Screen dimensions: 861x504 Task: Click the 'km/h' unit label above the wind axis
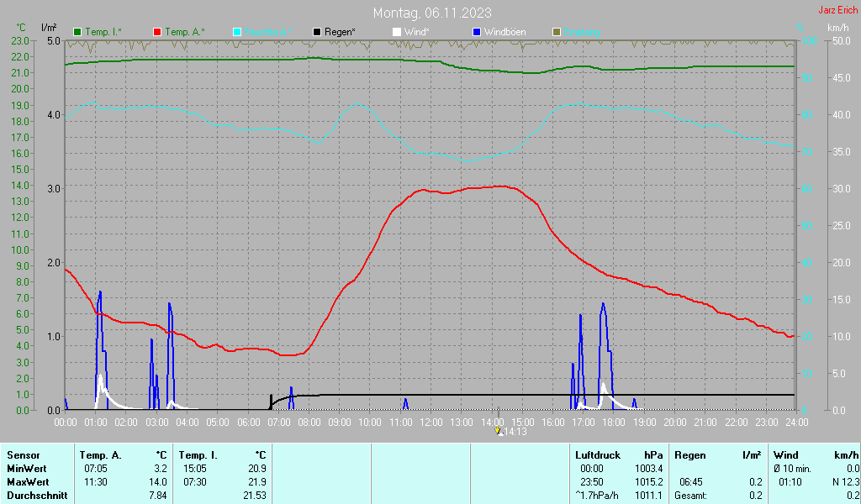[x=838, y=28]
